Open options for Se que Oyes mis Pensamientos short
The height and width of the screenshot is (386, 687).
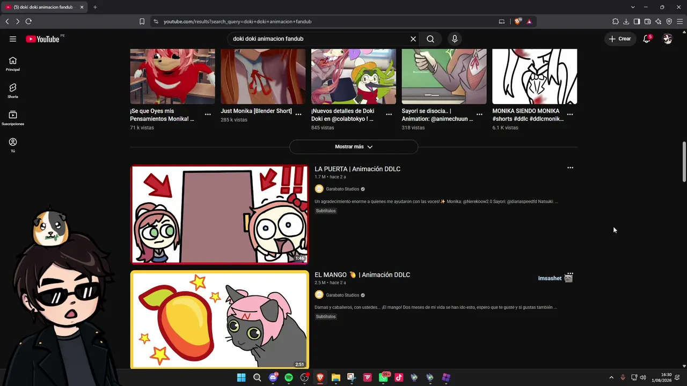[x=208, y=114]
